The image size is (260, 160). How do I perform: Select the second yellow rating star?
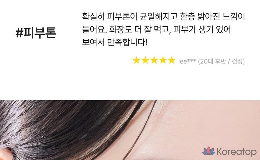(x=145, y=60)
